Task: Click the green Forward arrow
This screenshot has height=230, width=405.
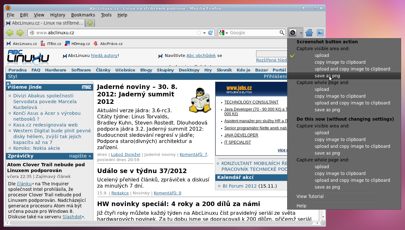Action: point(20,33)
